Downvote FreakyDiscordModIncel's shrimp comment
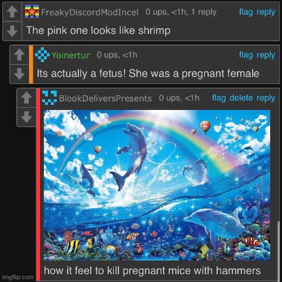Viewport: 282px width, 282px height. point(12,31)
